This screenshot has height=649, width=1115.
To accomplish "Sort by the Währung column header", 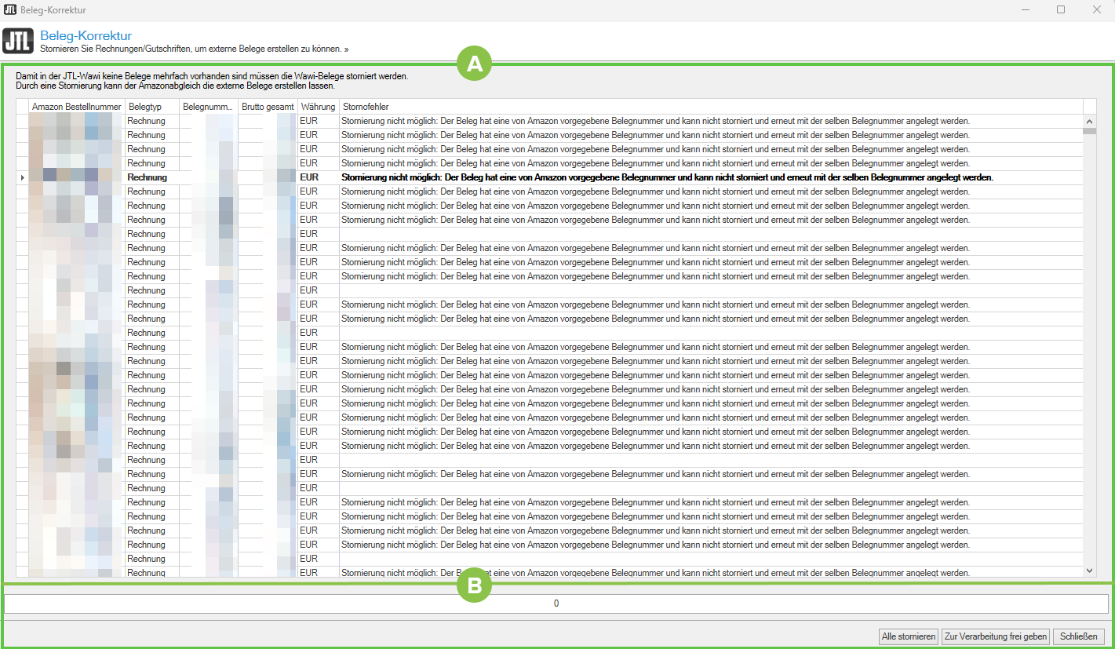I will tap(318, 107).
